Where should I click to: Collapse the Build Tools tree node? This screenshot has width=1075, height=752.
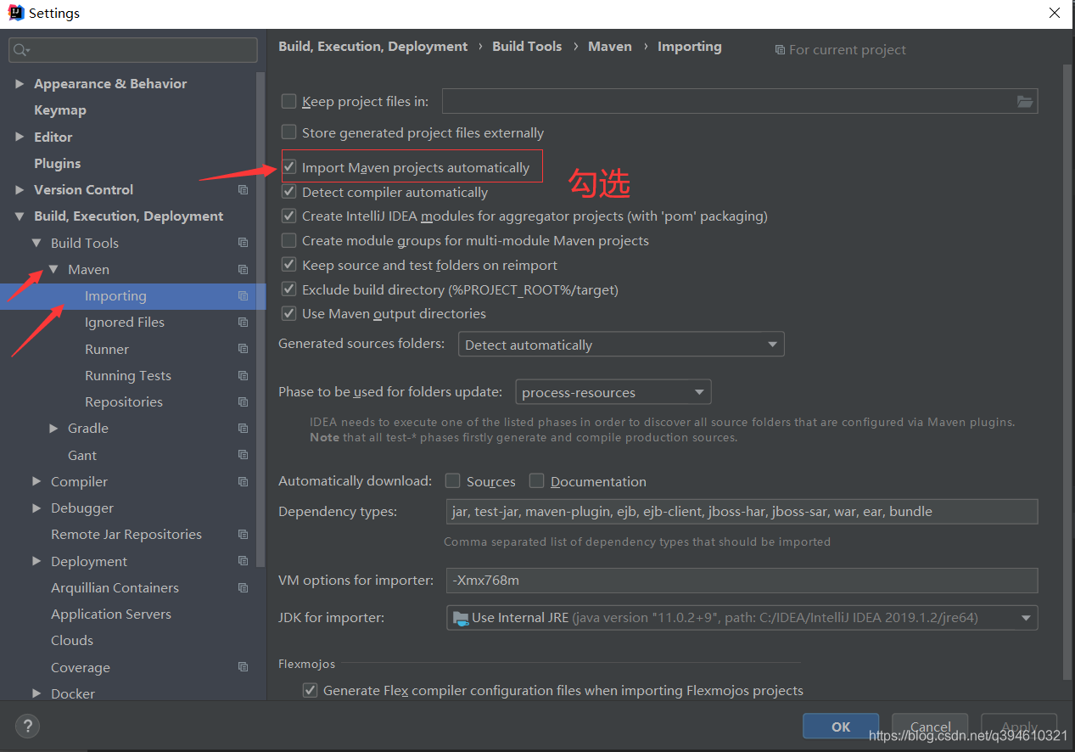coord(36,243)
